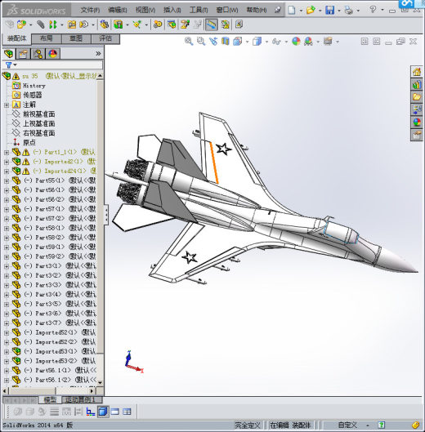Image resolution: width=425 pixels, height=432 pixels.
Task: Click the Zoom to Area icon
Action: 201,42
